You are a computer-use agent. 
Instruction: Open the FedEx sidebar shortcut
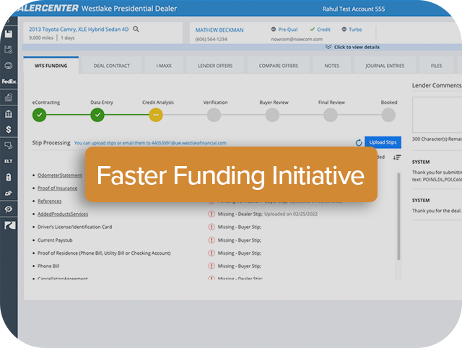(9, 81)
